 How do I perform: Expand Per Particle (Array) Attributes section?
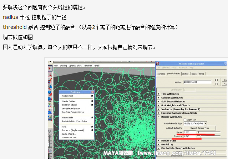pyautogui.click(x=159, y=148)
